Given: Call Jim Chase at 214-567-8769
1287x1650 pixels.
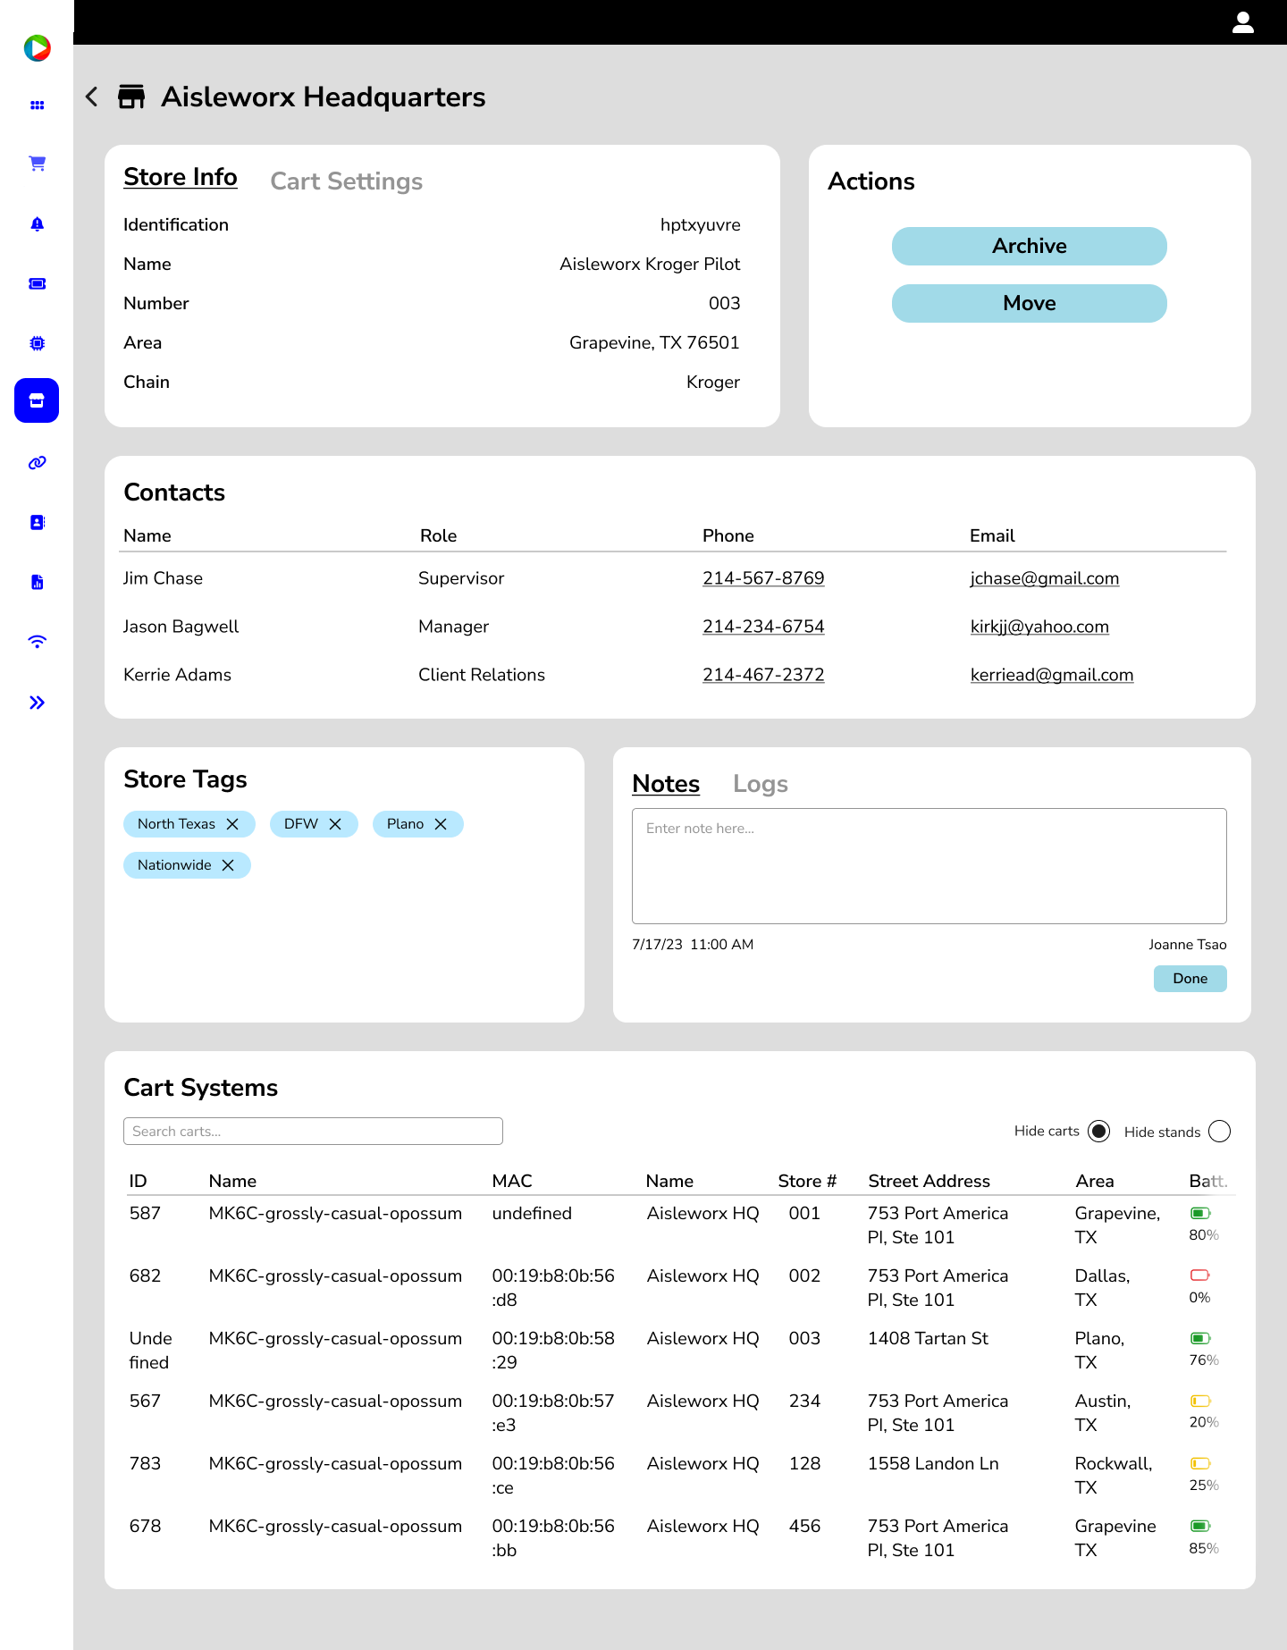Looking at the screenshot, I should (763, 578).
